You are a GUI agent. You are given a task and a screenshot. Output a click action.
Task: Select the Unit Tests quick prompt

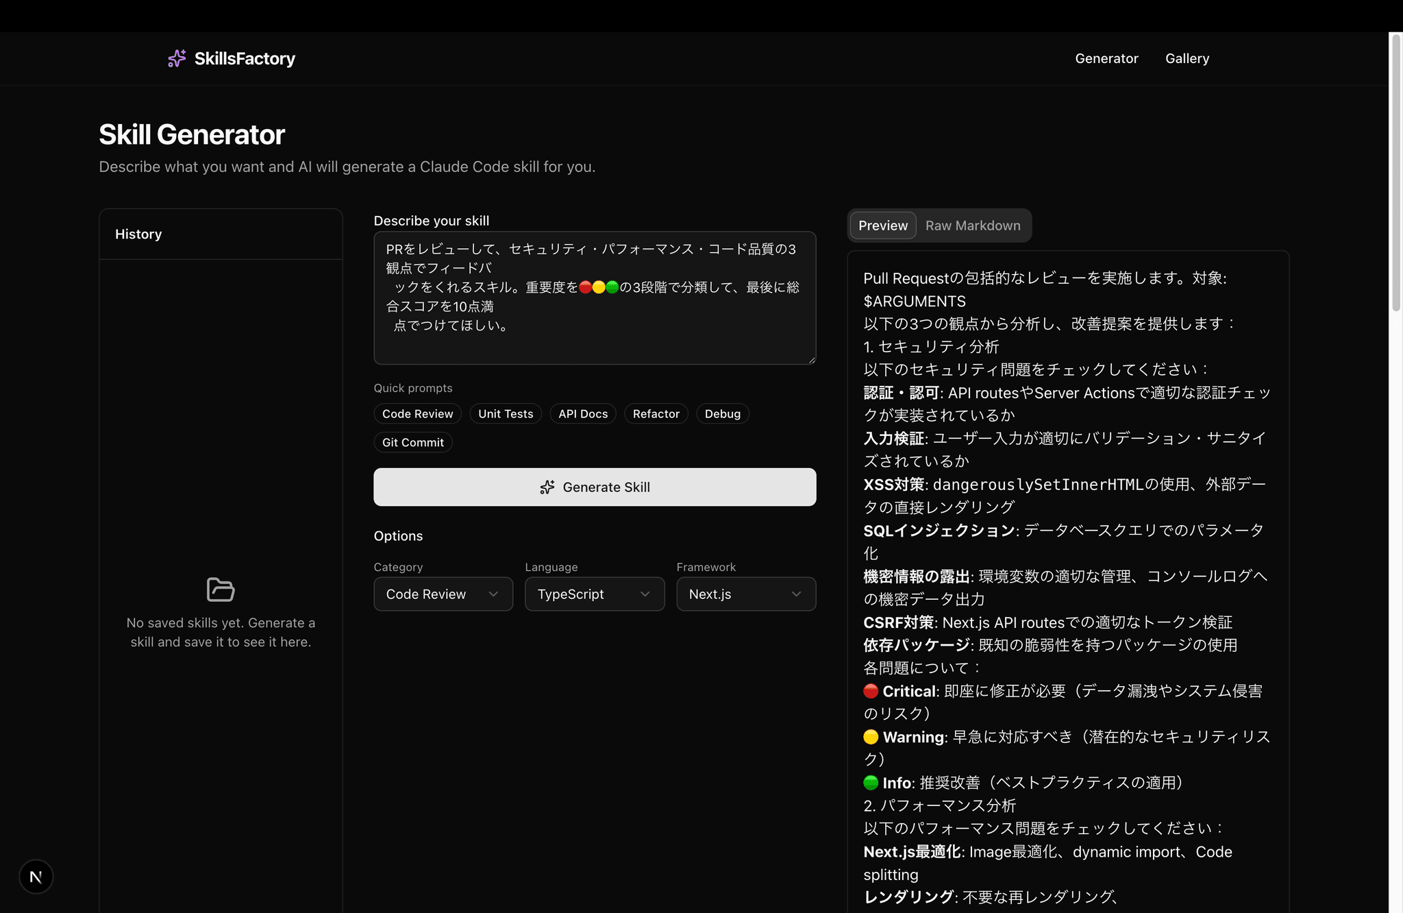tap(505, 414)
